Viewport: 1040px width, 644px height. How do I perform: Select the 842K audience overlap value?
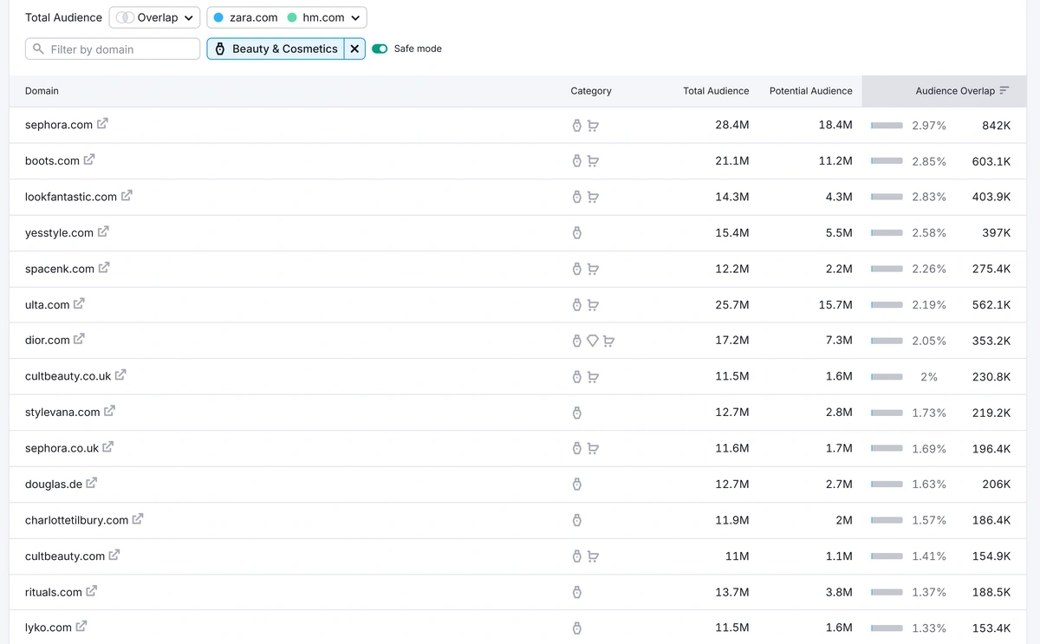[997, 126]
